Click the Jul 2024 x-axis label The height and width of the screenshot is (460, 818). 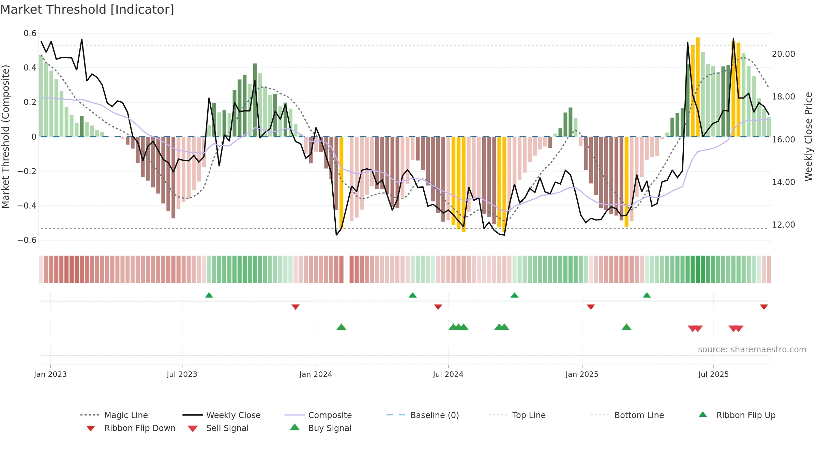click(x=448, y=374)
